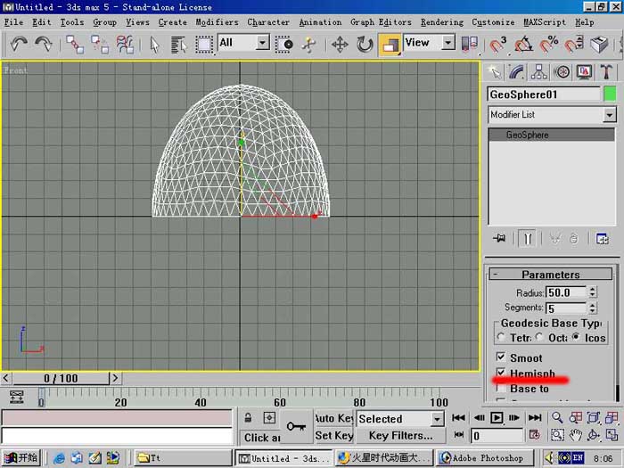This screenshot has height=468, width=624.
Task: Toggle the Auto Key button
Action: [x=334, y=418]
